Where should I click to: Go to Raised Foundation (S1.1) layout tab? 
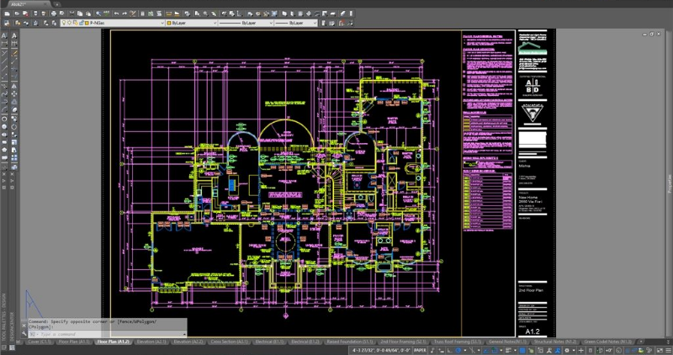pyautogui.click(x=349, y=342)
